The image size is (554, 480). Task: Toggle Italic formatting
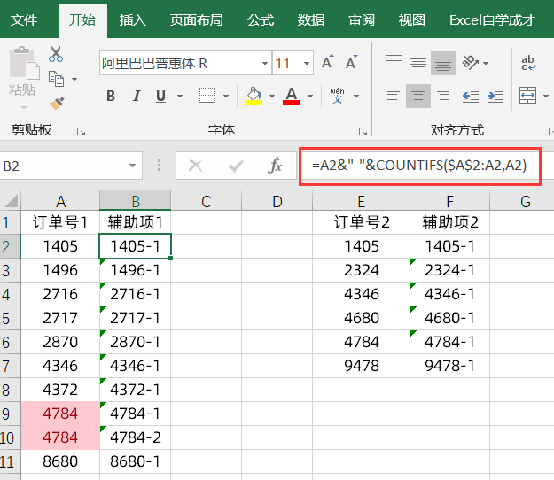137,96
